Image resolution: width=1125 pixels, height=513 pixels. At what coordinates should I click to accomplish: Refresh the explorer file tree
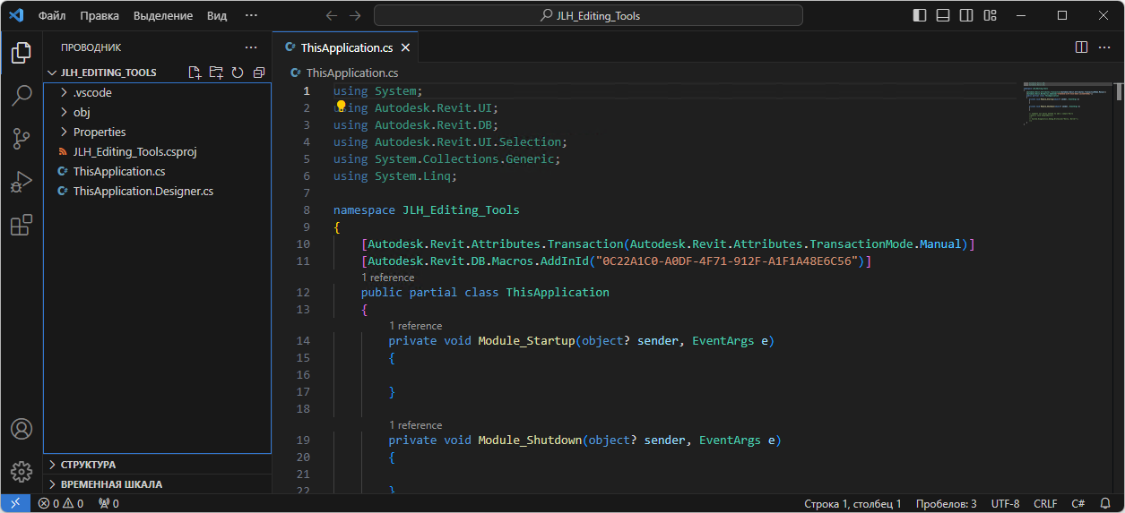coord(238,73)
